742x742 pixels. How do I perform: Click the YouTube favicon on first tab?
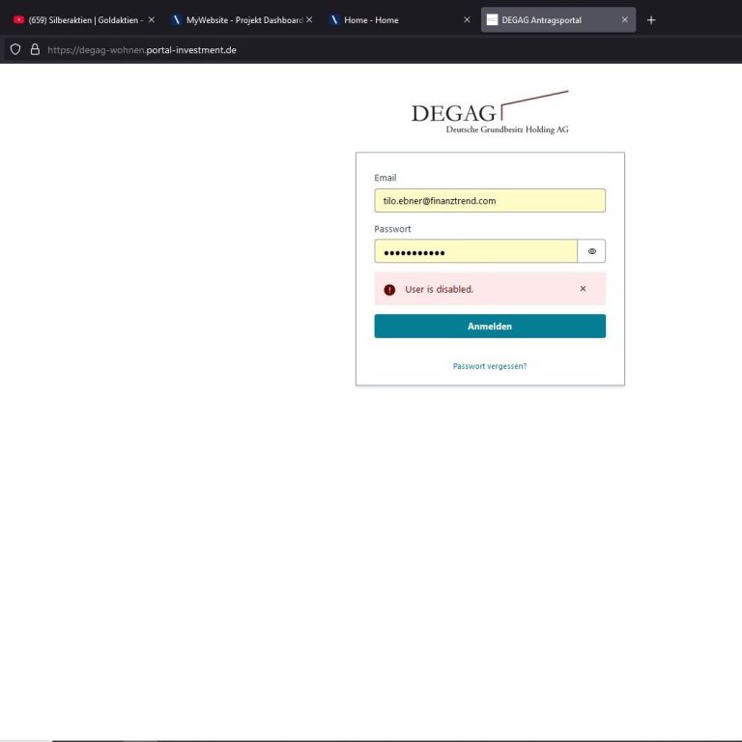[19, 20]
